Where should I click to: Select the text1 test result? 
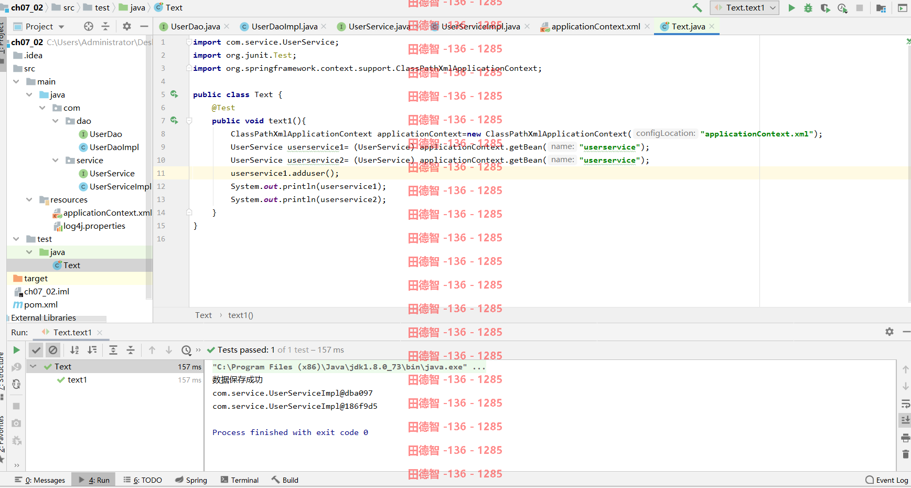point(77,380)
